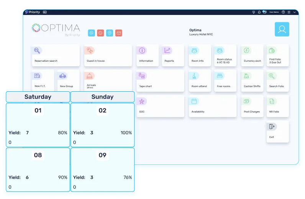This screenshot has width=305, height=199.
Task: Open the Room status tile
Action: [225, 55]
